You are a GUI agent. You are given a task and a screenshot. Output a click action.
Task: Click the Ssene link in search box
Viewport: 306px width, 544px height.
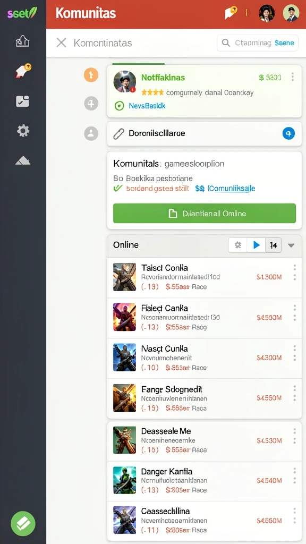pos(284,43)
